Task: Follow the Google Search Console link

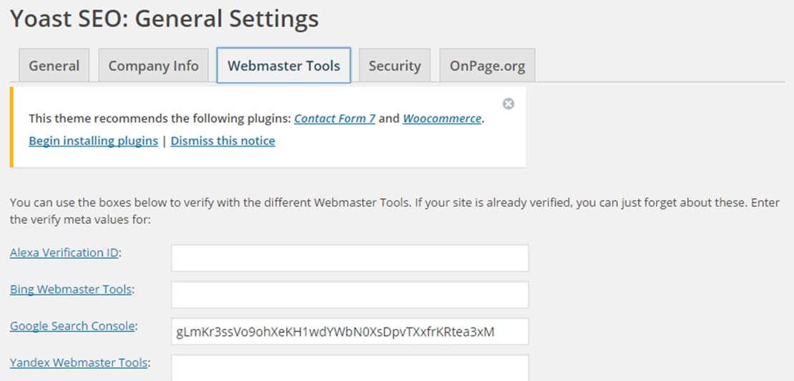Action: point(72,326)
